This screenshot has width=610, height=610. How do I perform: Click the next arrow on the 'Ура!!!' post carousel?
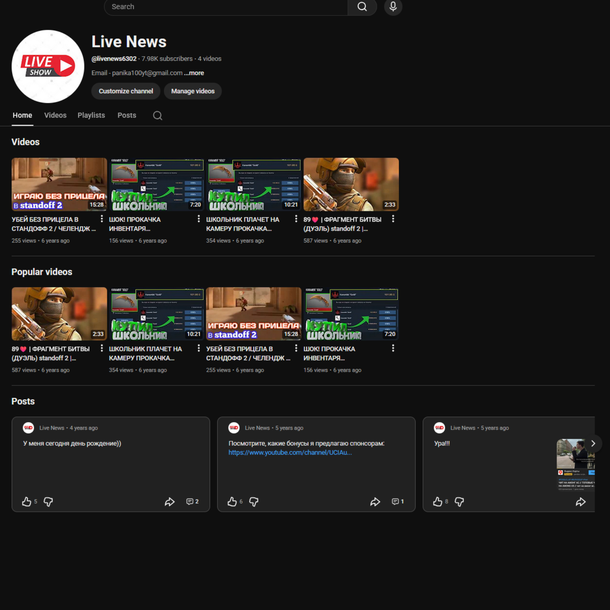click(x=593, y=443)
